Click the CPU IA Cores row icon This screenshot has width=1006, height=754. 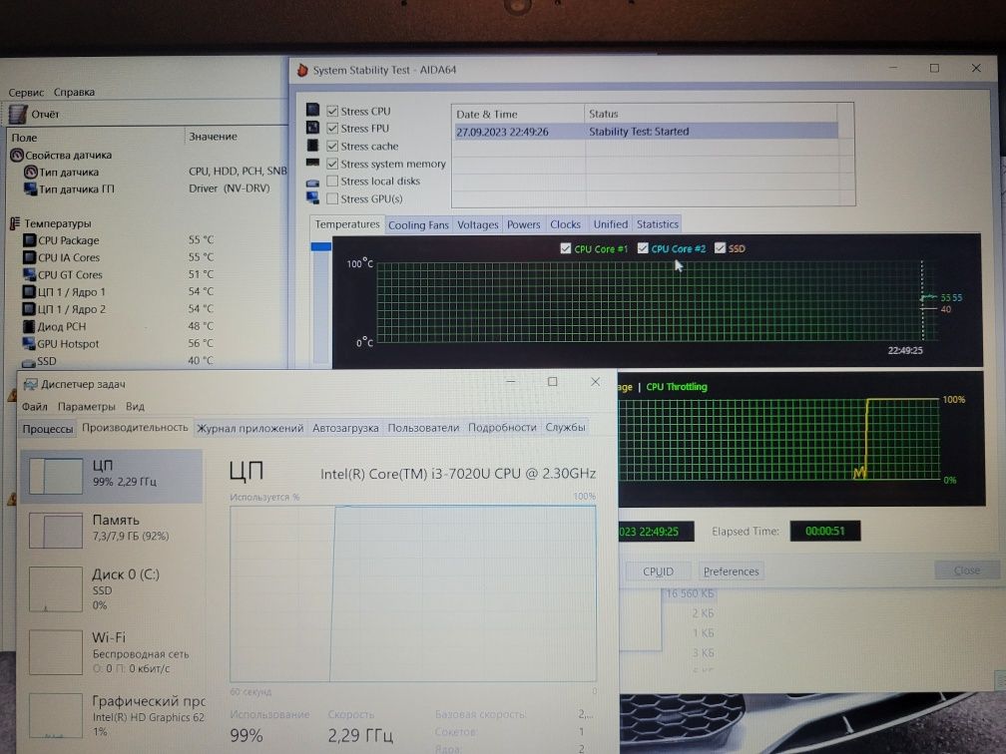pos(30,257)
